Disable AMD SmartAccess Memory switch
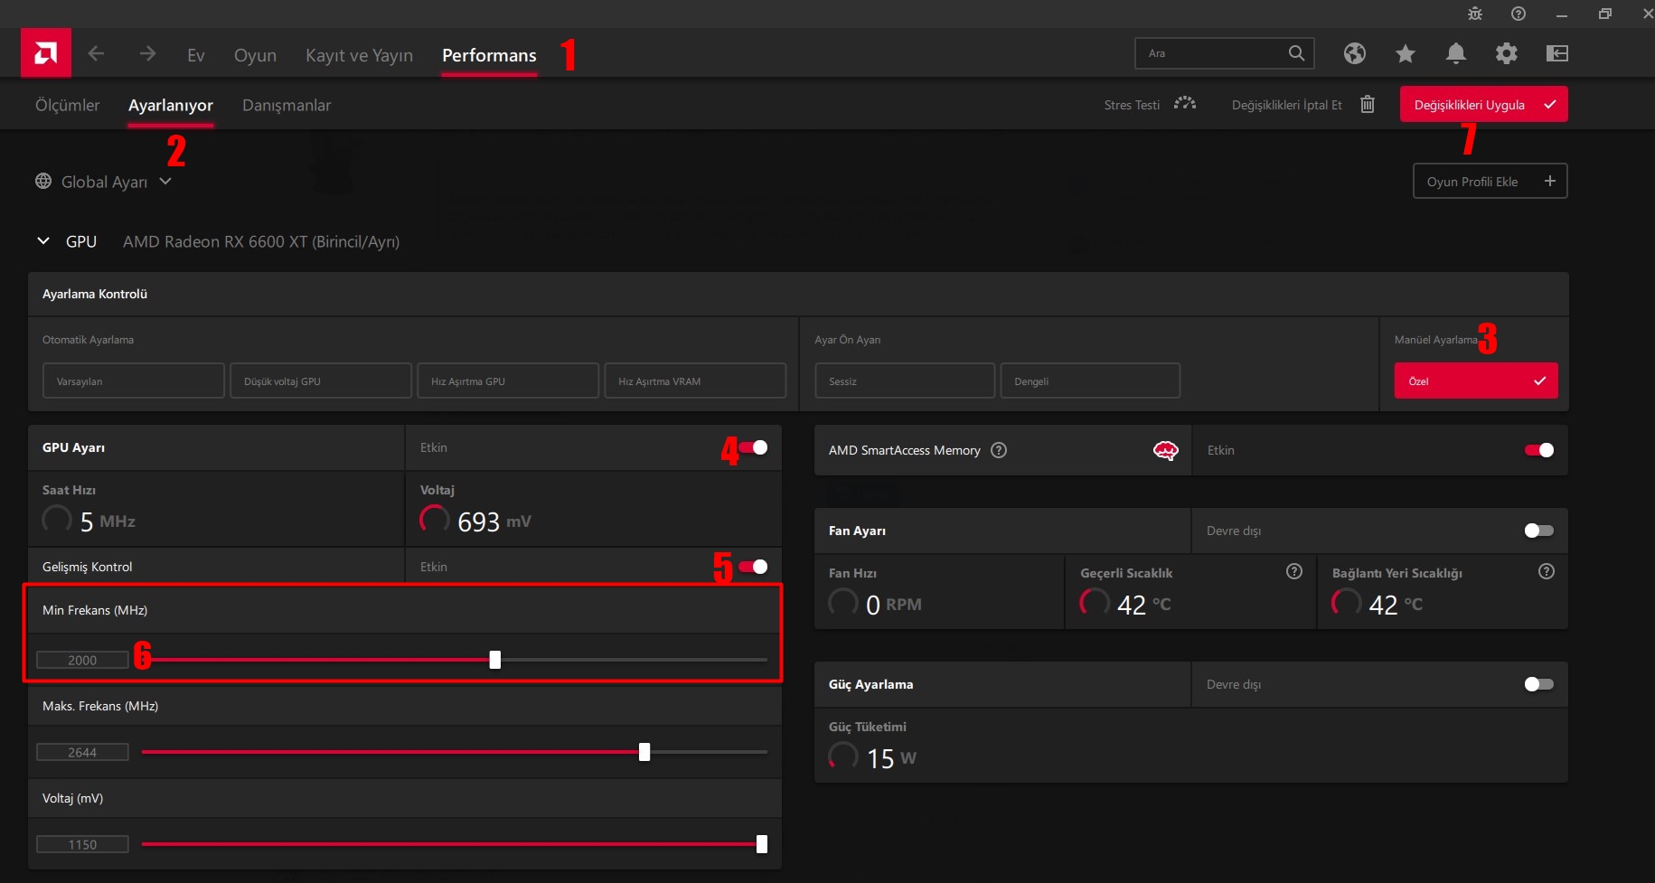The width and height of the screenshot is (1655, 883). click(1539, 450)
